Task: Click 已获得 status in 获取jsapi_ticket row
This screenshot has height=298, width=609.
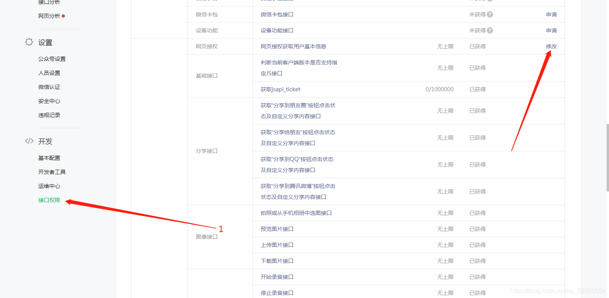Action: (477, 89)
